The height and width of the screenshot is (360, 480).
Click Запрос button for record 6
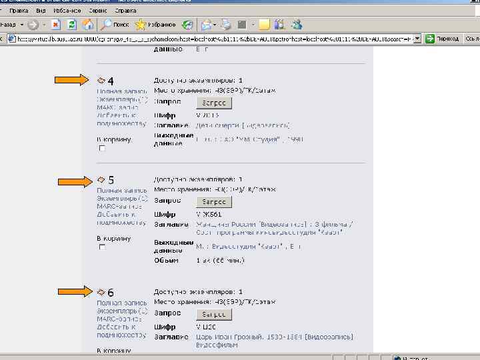coord(214,315)
